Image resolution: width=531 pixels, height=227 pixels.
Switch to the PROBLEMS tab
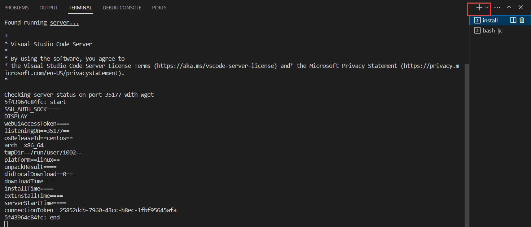(x=16, y=7)
